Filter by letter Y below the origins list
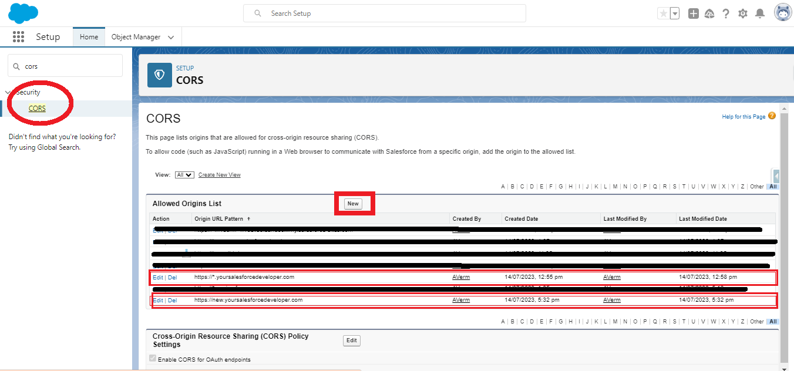794x371 pixels. 733,322
